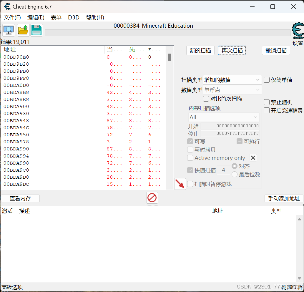Select address row 00BD9D28
The width and height of the screenshot is (304, 292).
tap(84, 64)
